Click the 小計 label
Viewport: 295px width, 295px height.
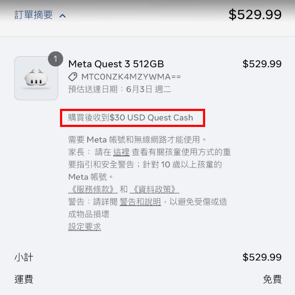point(24,258)
